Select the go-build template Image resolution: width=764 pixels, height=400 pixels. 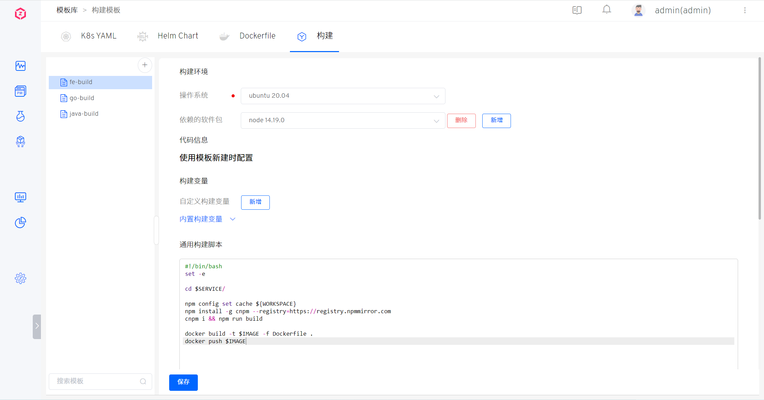[x=100, y=98]
